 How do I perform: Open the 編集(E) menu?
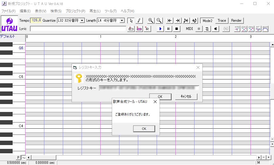[x=25, y=11]
